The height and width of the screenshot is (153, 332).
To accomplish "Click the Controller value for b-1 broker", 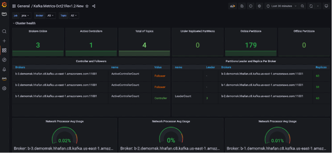I will [161, 98].
